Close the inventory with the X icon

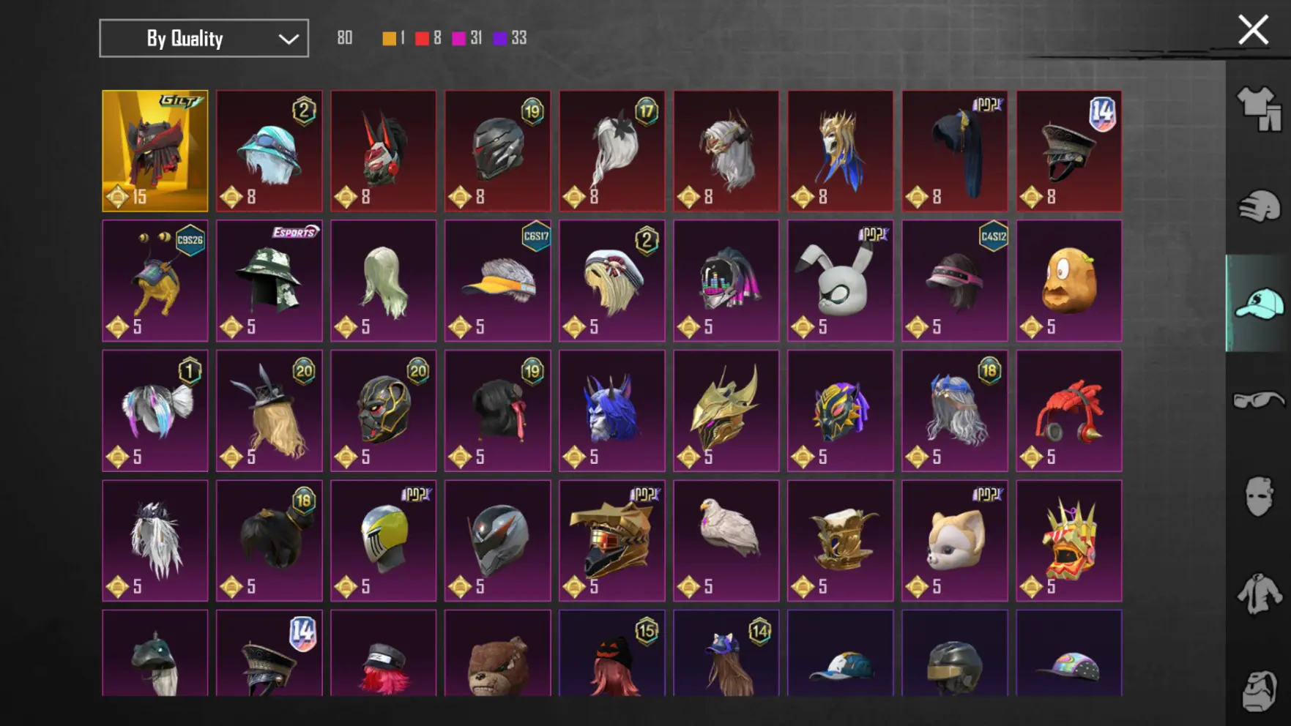click(x=1253, y=30)
